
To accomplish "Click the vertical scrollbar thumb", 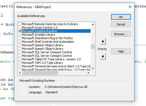I will point(93,47).
